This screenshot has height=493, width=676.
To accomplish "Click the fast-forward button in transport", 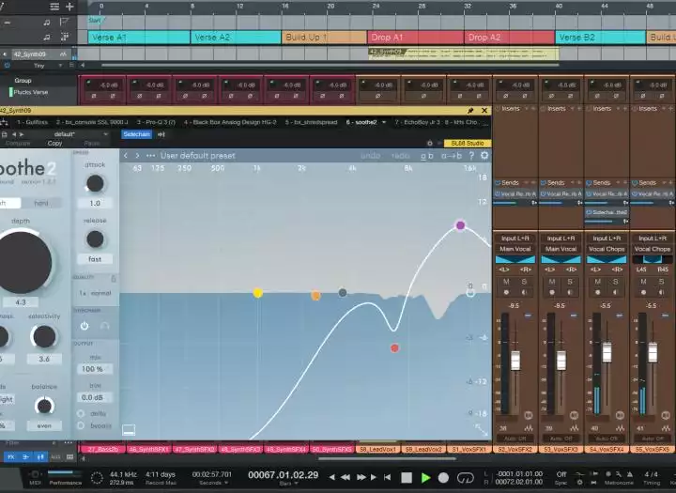I will [x=361, y=477].
